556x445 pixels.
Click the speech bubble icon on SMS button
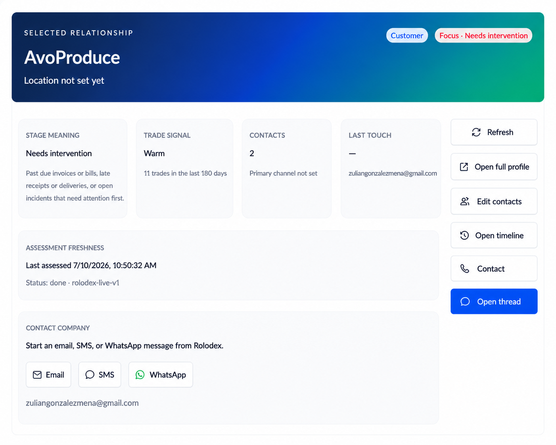coord(90,375)
